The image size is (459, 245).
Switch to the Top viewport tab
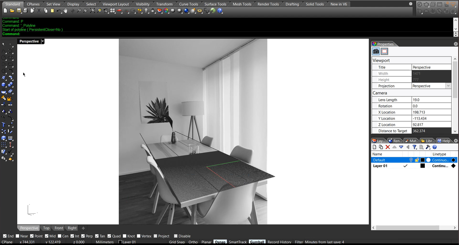click(x=46, y=228)
